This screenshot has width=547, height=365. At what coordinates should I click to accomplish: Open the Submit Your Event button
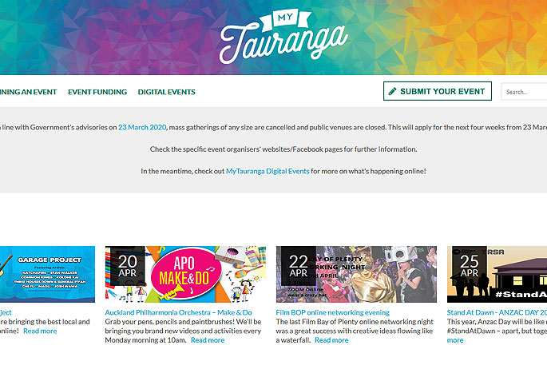438,91
